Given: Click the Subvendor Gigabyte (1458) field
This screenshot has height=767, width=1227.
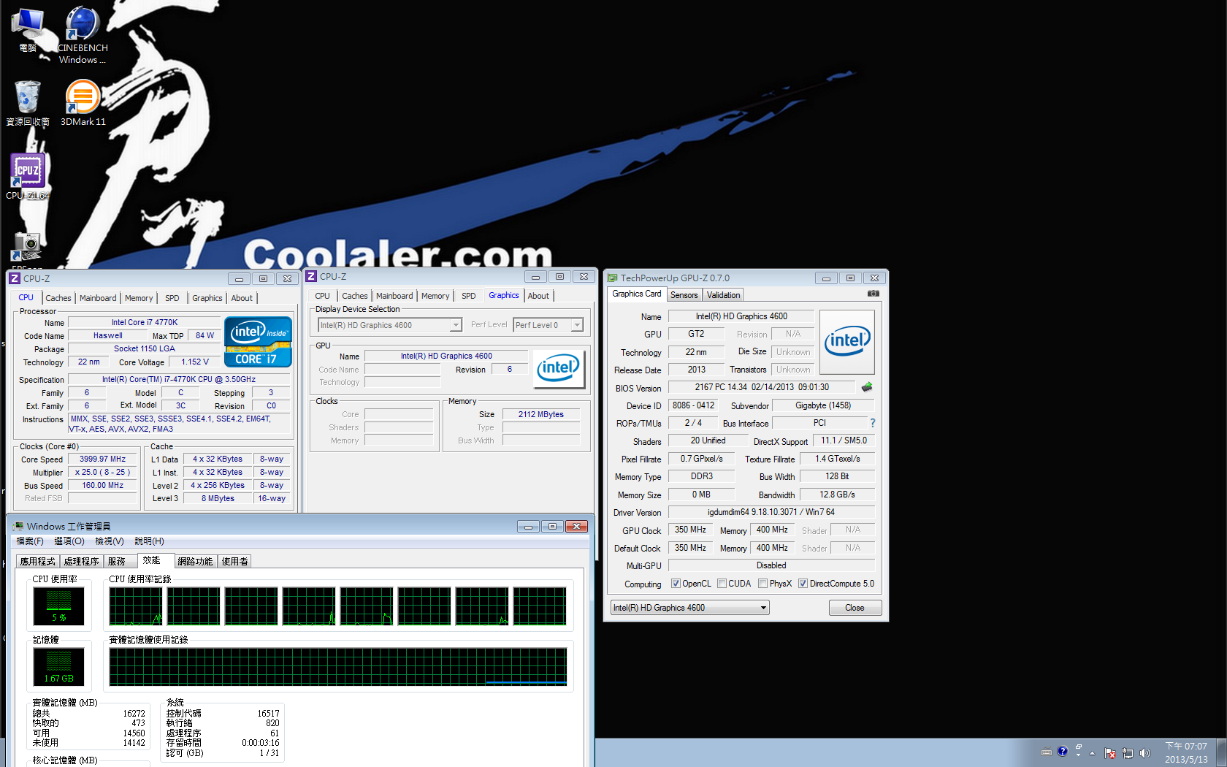Looking at the screenshot, I should (823, 405).
